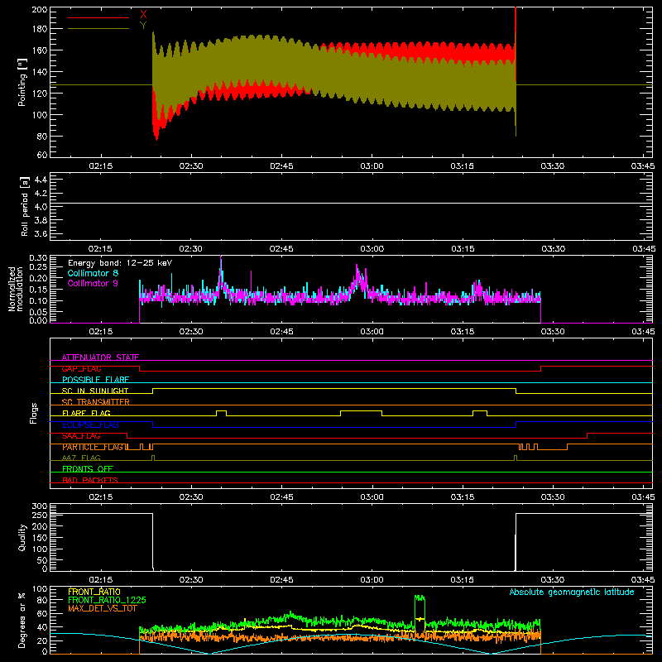Click the Flags axis title
Viewport: 662px width, 662px height.
point(33,413)
